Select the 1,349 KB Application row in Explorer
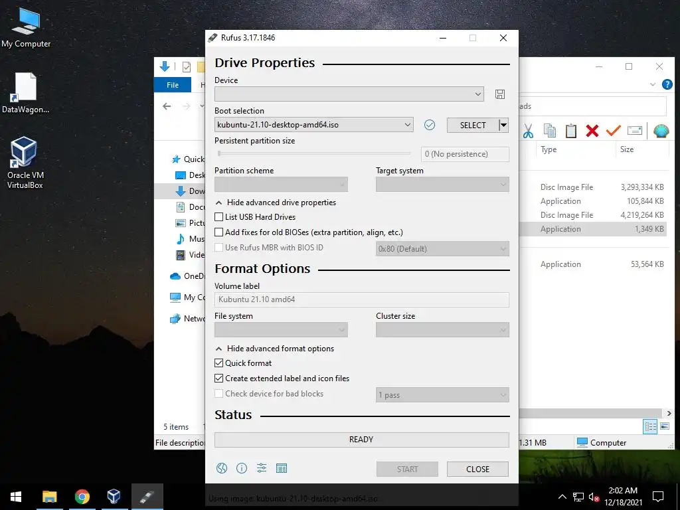The height and width of the screenshot is (510, 680). (x=593, y=229)
